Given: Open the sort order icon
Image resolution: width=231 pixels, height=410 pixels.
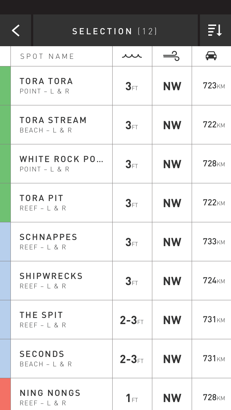Looking at the screenshot, I should tap(215, 31).
